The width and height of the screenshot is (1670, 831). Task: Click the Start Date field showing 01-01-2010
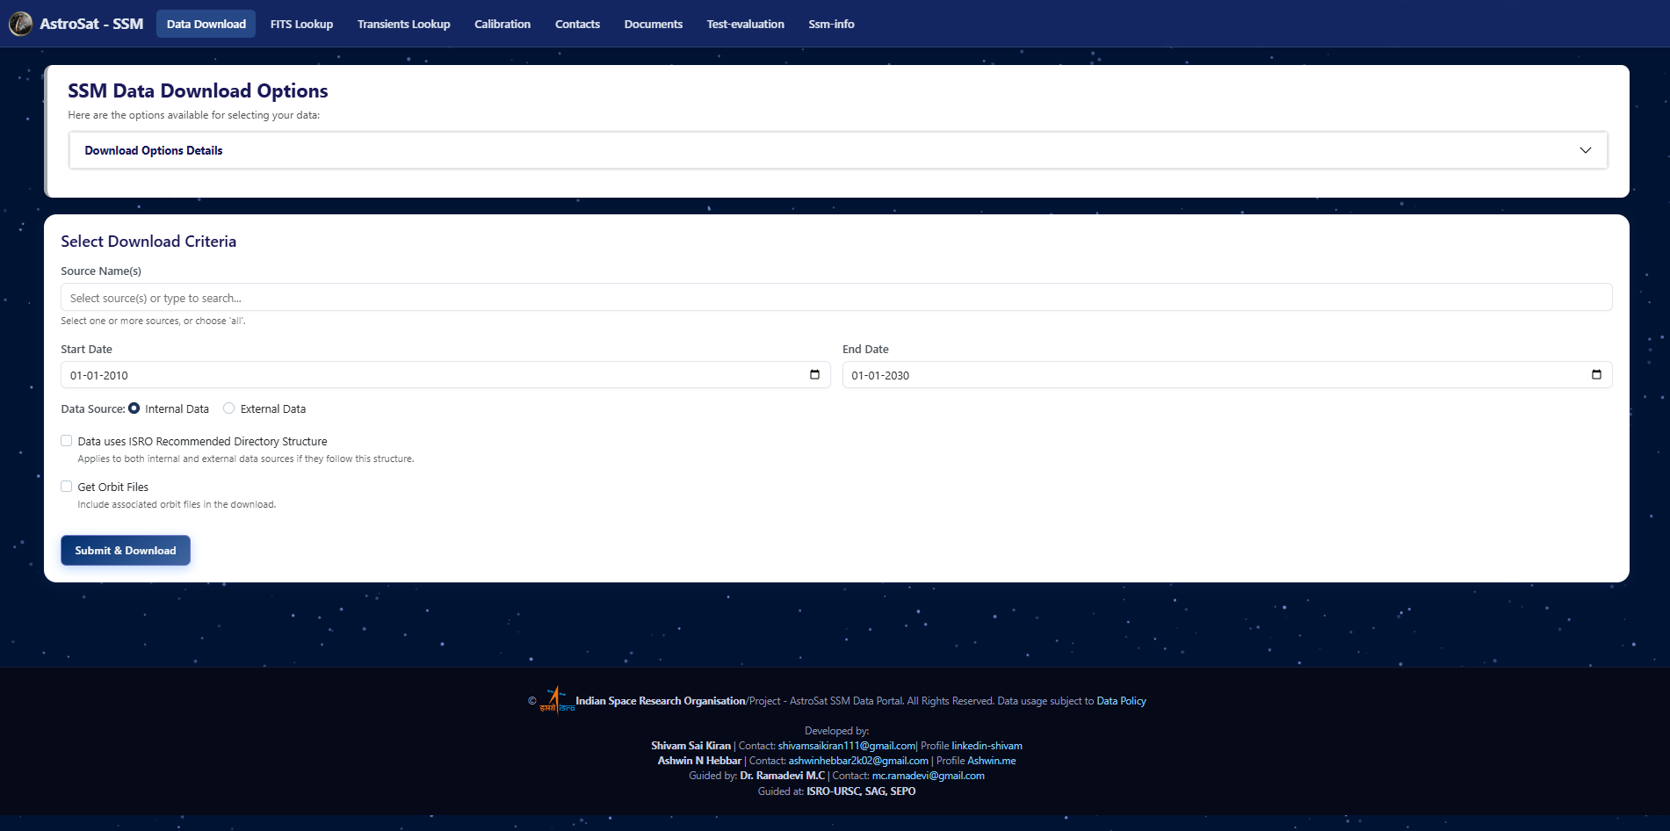(445, 375)
